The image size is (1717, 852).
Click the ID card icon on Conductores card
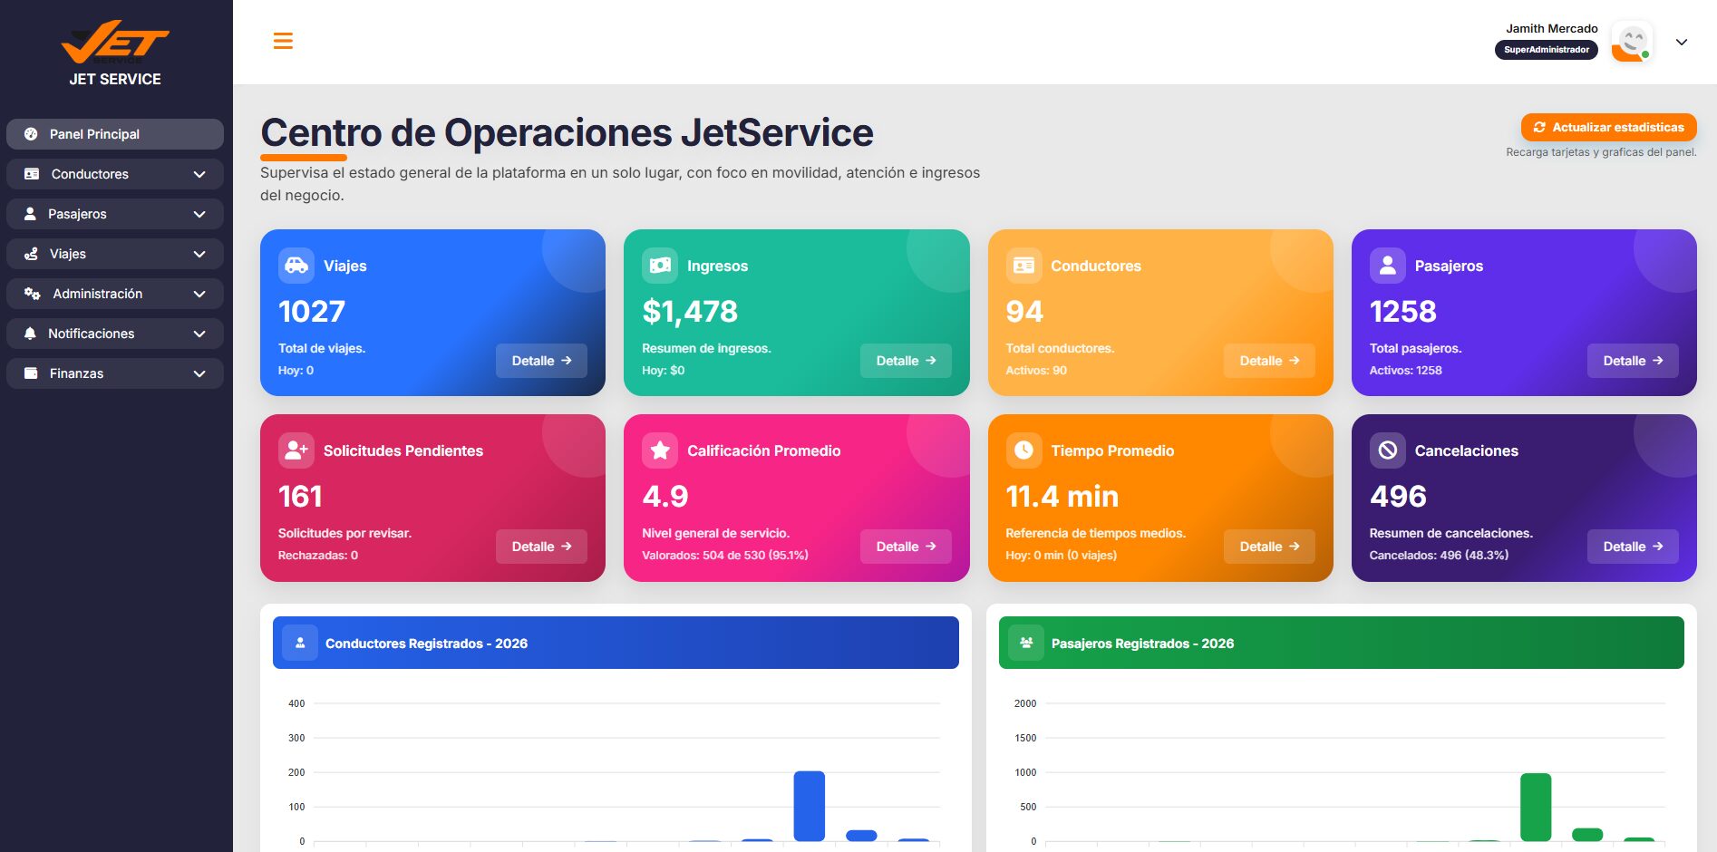tap(1023, 266)
